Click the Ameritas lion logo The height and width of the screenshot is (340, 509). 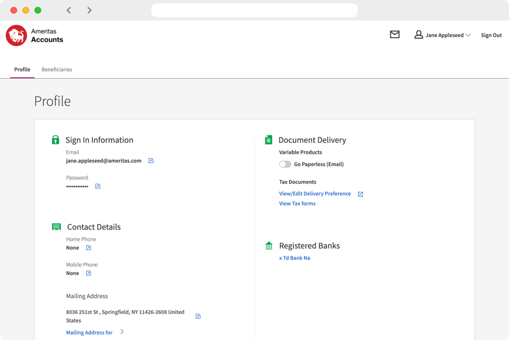(16, 35)
